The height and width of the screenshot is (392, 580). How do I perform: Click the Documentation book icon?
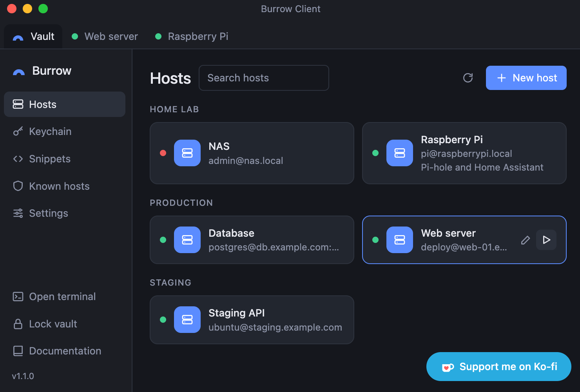(x=18, y=351)
